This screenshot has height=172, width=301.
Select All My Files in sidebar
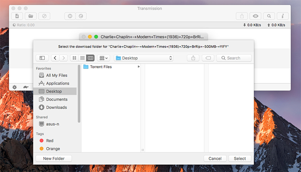pyautogui.click(x=55, y=75)
